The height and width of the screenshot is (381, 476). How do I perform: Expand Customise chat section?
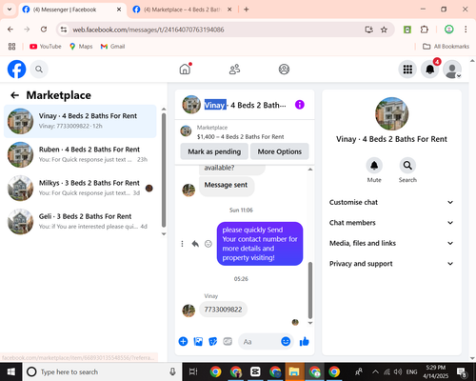point(391,202)
